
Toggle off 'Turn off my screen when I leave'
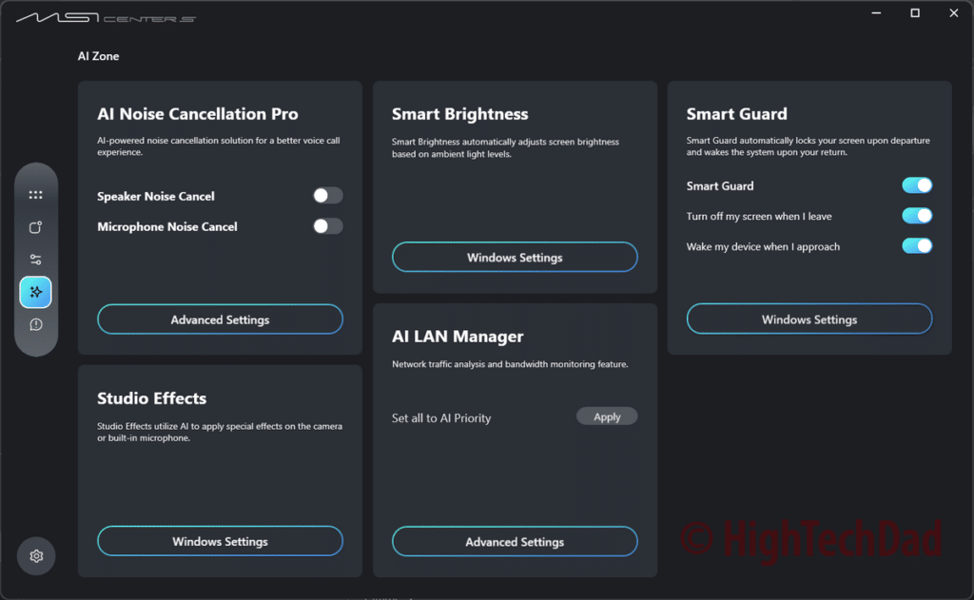coord(917,216)
